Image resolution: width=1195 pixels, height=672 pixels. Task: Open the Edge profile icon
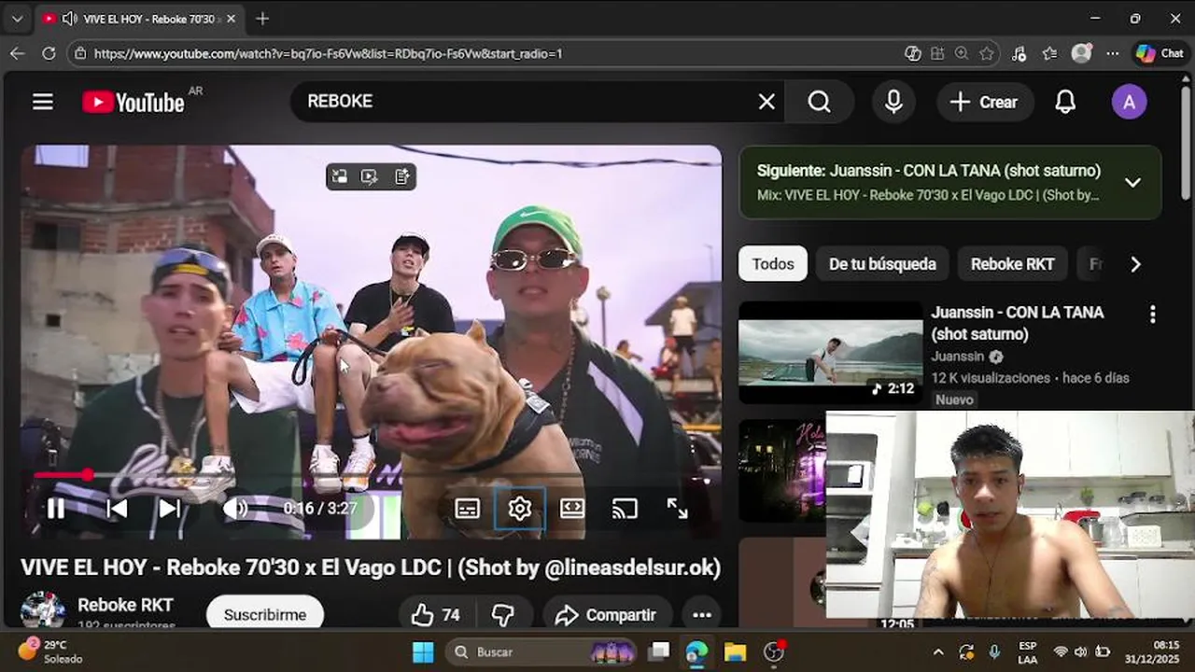point(1081,53)
